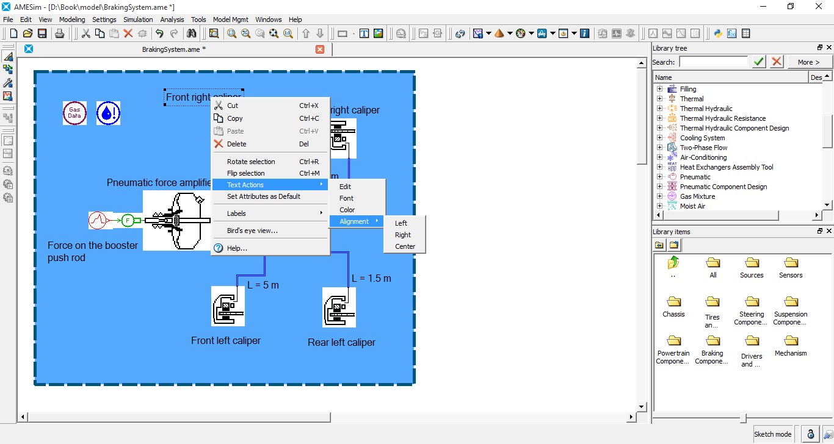
Task: Select Color in Text Actions submenu
Action: [x=347, y=210]
